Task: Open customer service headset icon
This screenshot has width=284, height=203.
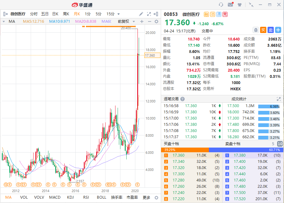Action: [221, 5]
